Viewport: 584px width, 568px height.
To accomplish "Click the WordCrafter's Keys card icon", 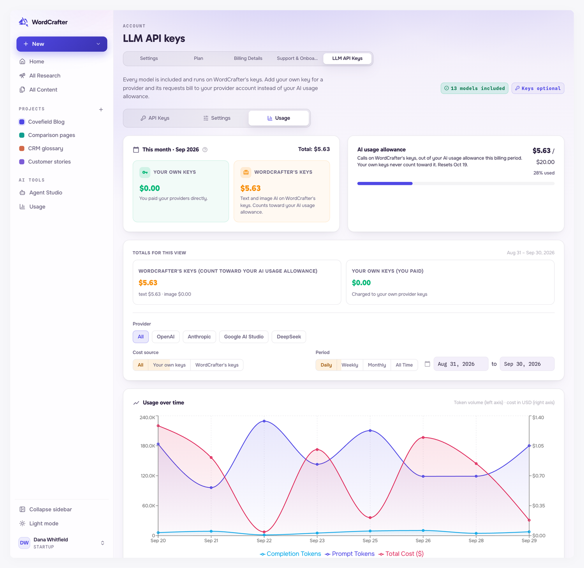I will click(x=246, y=172).
